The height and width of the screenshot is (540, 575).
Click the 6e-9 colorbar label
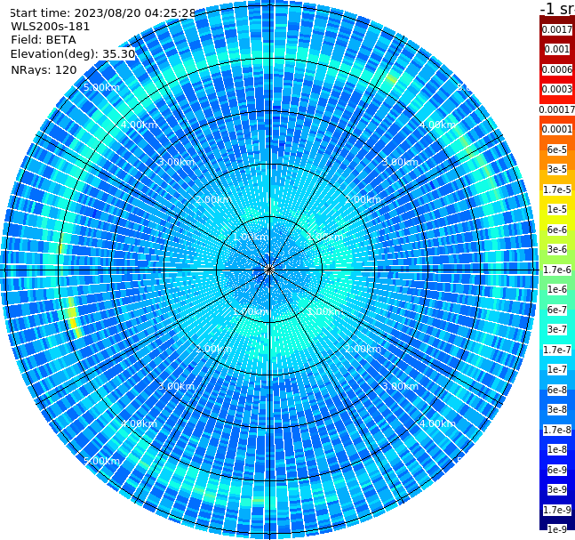click(x=557, y=470)
